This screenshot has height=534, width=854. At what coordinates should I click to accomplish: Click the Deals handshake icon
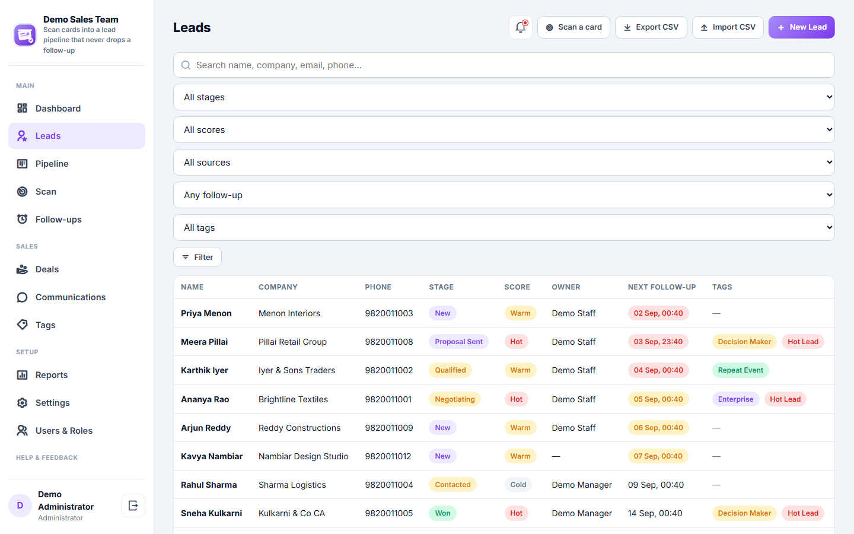(x=22, y=269)
